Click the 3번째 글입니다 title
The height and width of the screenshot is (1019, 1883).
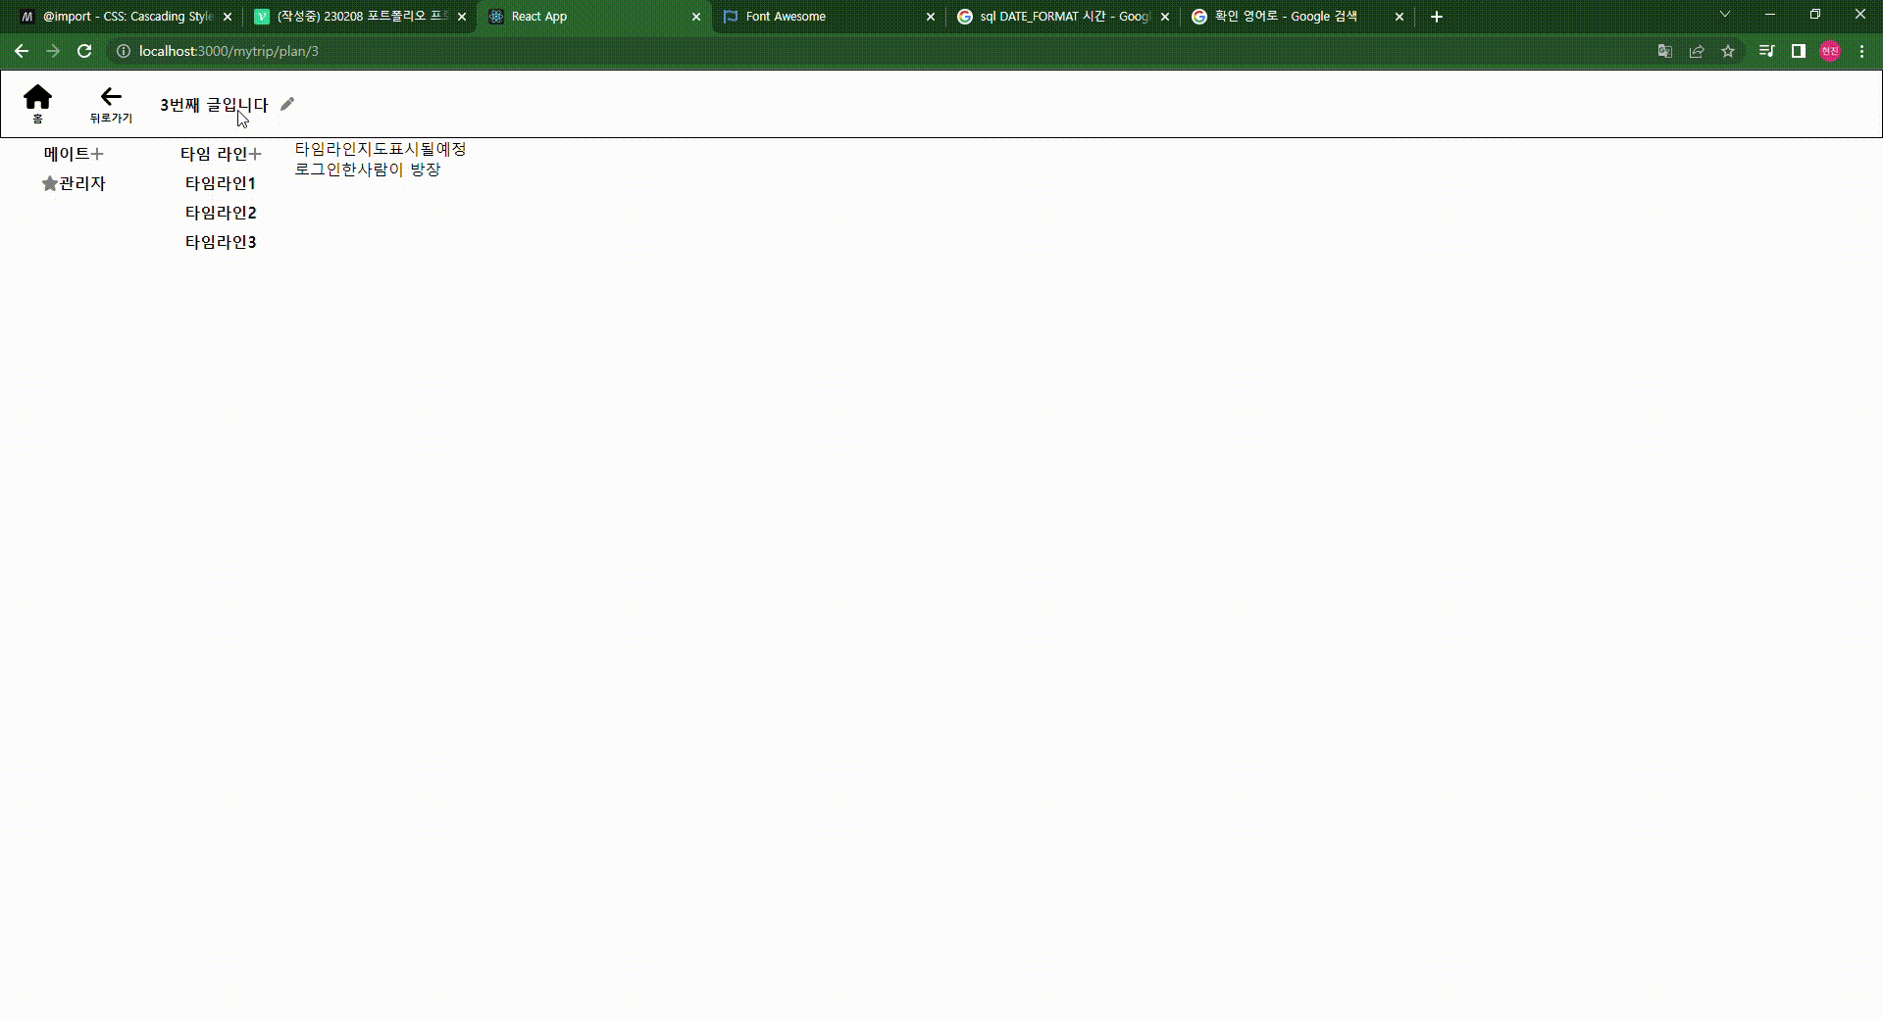tap(214, 105)
